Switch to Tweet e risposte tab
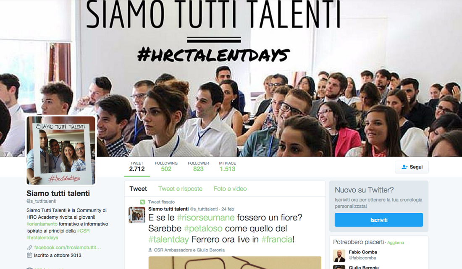 coord(180,189)
